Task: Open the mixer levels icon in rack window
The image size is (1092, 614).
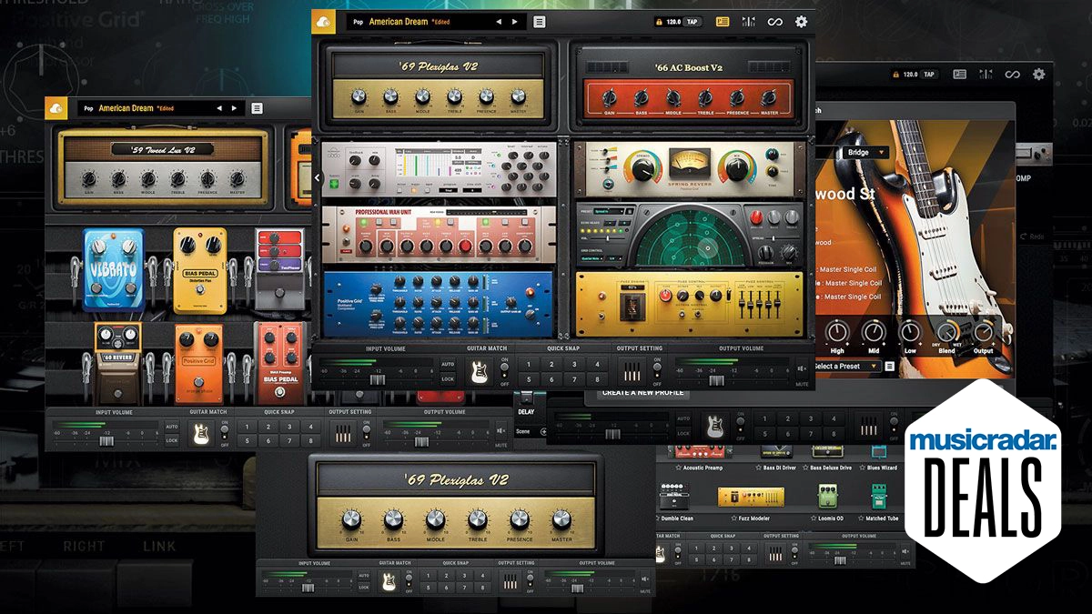Action: 749,22
